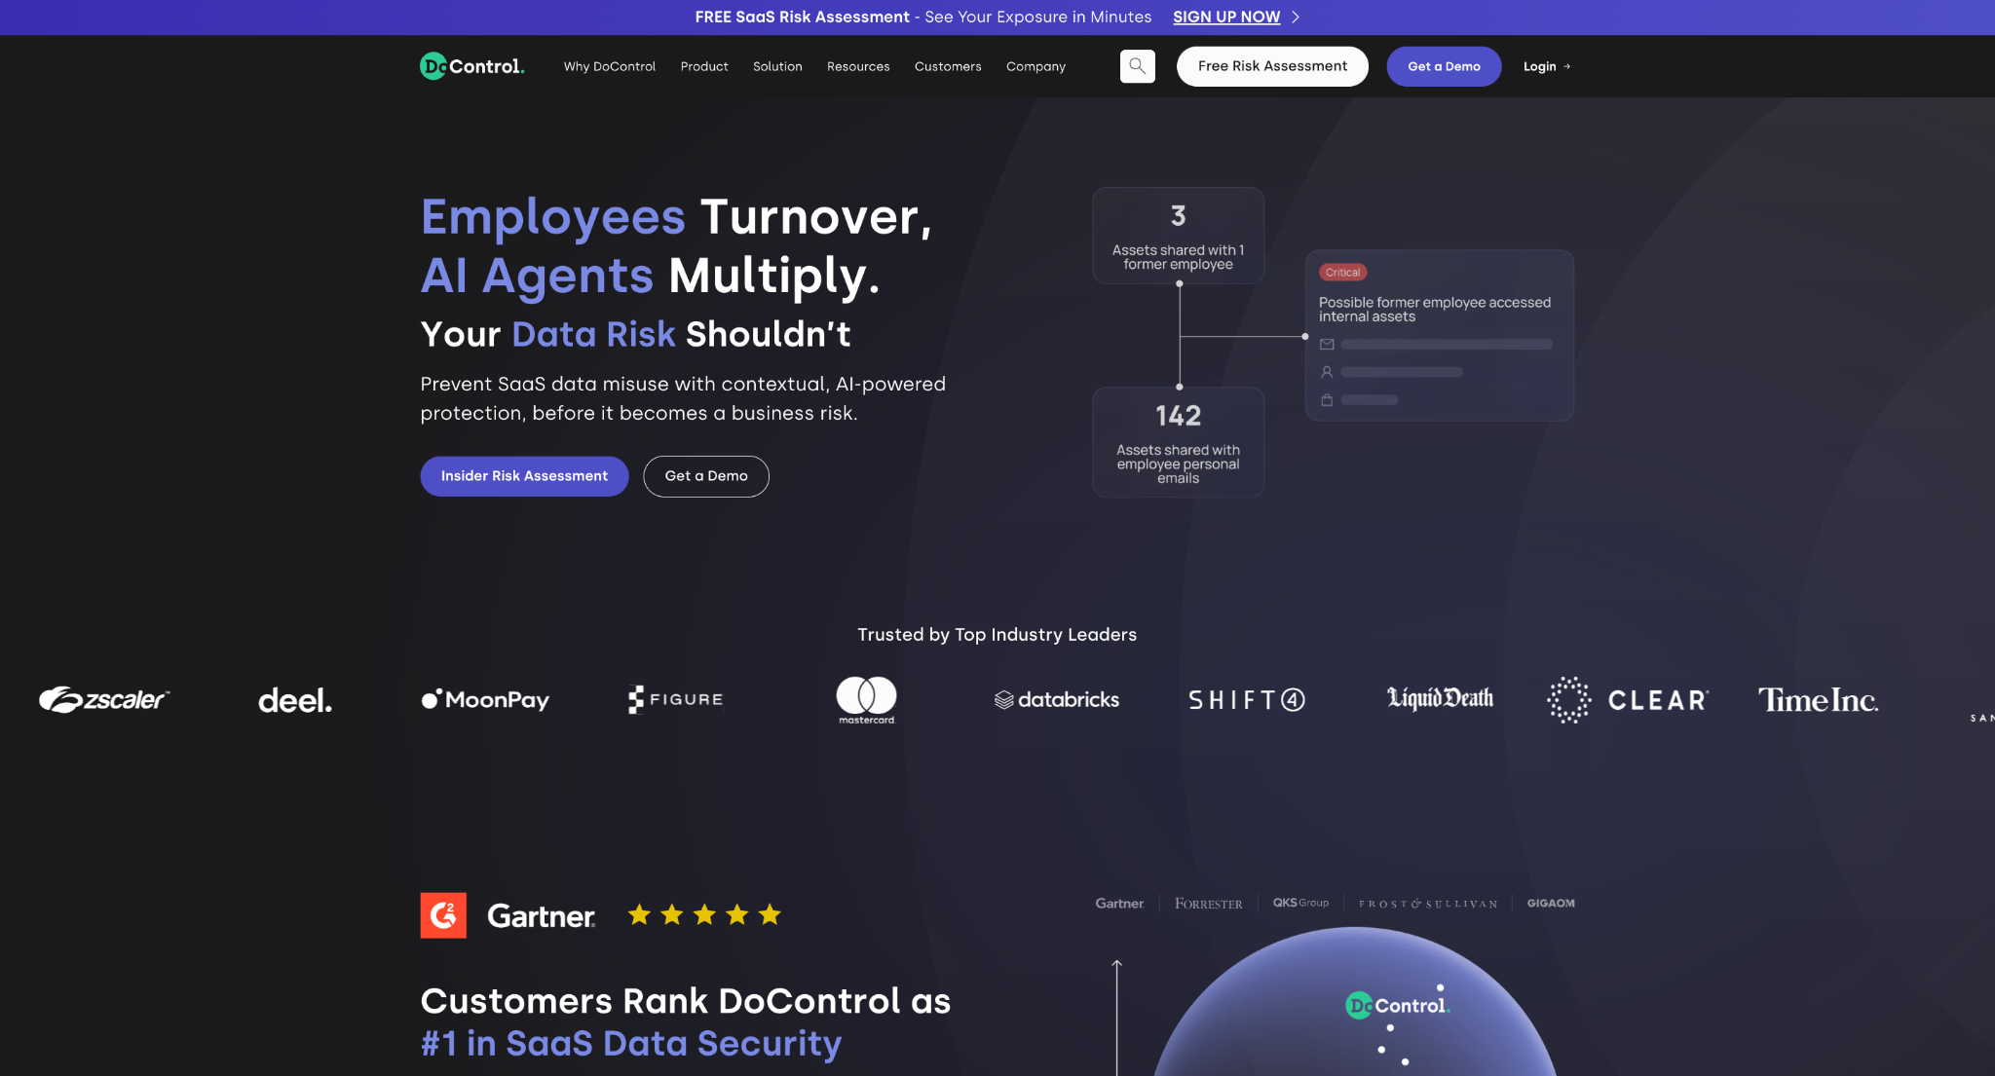Click the Figure logo
The image size is (1995, 1076).
676,699
